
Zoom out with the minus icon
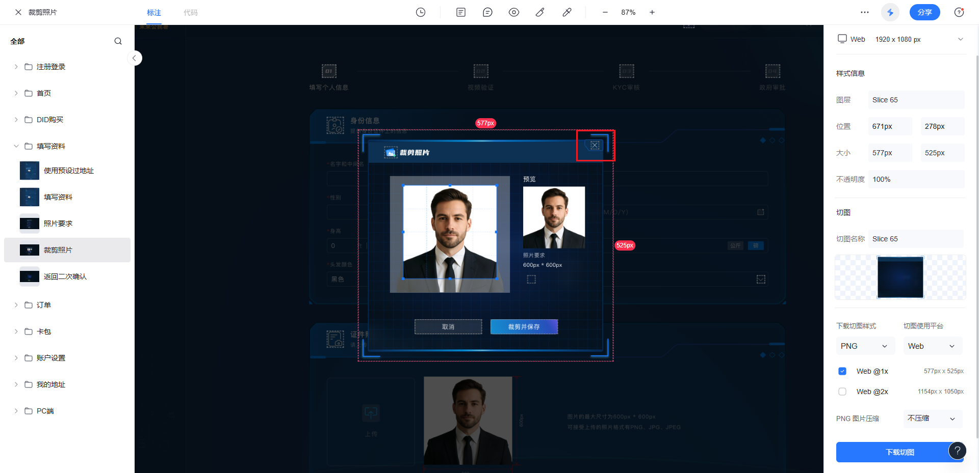605,12
